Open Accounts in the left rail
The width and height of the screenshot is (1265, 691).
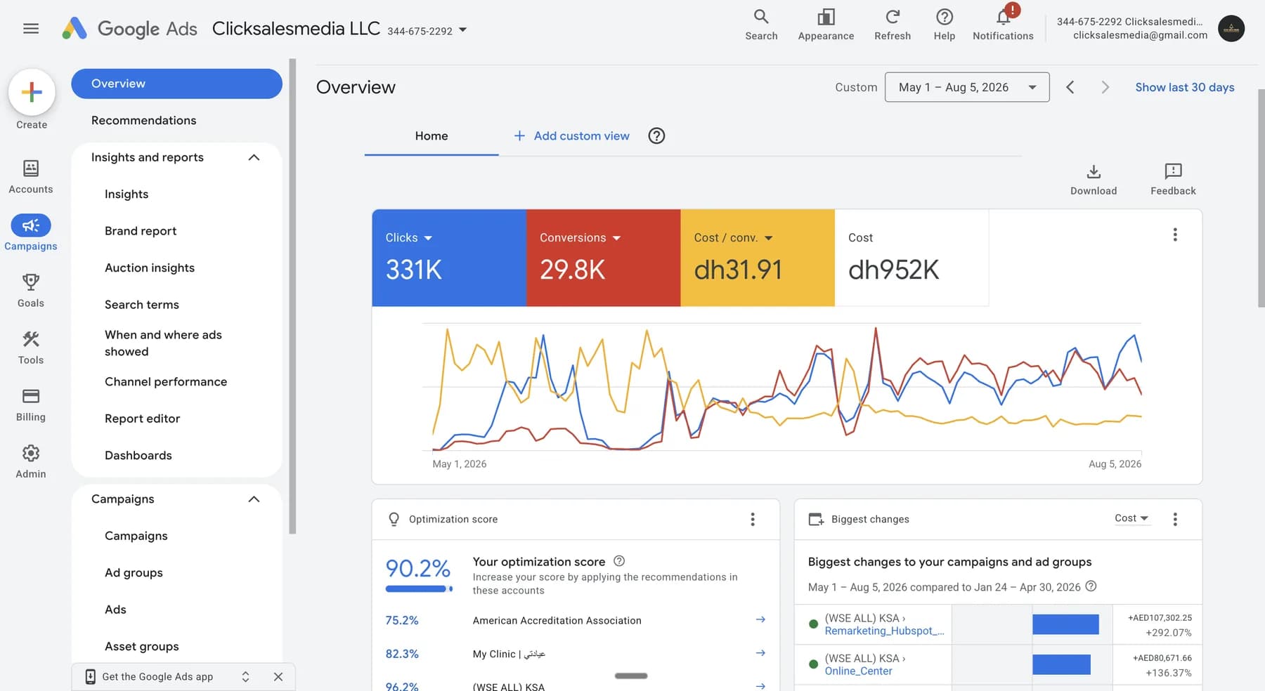[31, 177]
